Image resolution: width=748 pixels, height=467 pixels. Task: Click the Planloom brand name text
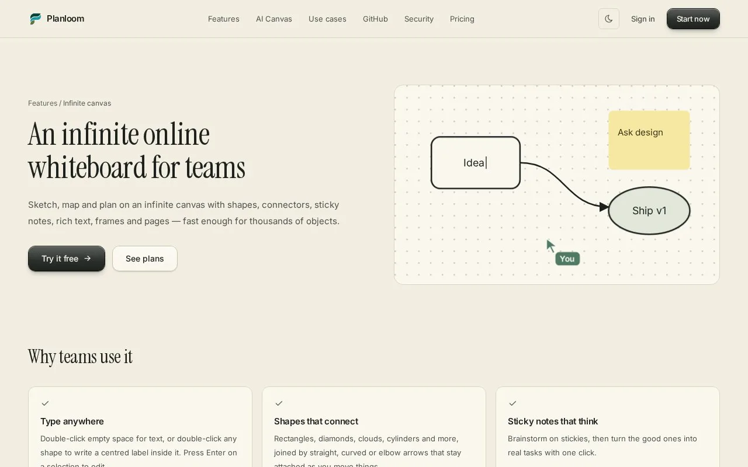(x=65, y=19)
